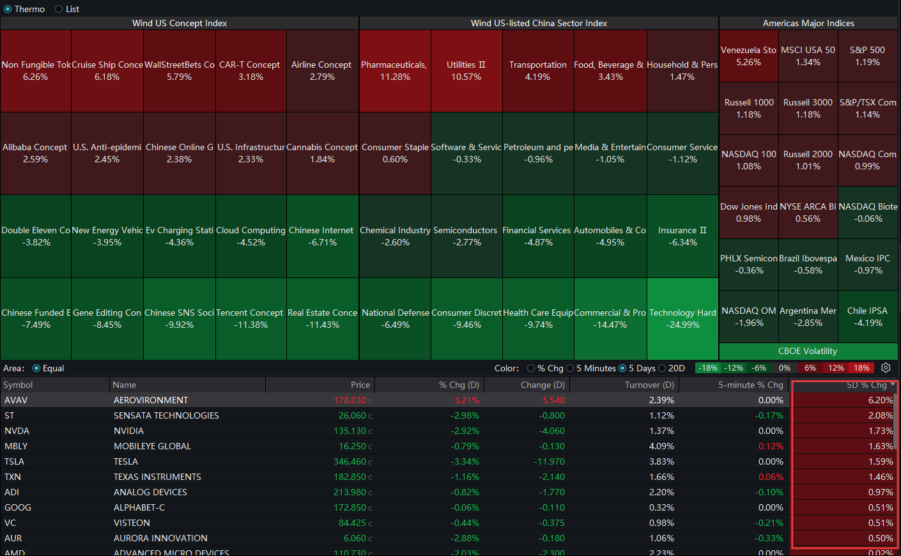This screenshot has width=901, height=556.
Task: Open Technology Hardware heatmap tile
Action: pos(683,319)
